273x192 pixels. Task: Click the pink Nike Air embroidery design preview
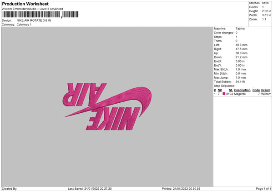point(107,106)
